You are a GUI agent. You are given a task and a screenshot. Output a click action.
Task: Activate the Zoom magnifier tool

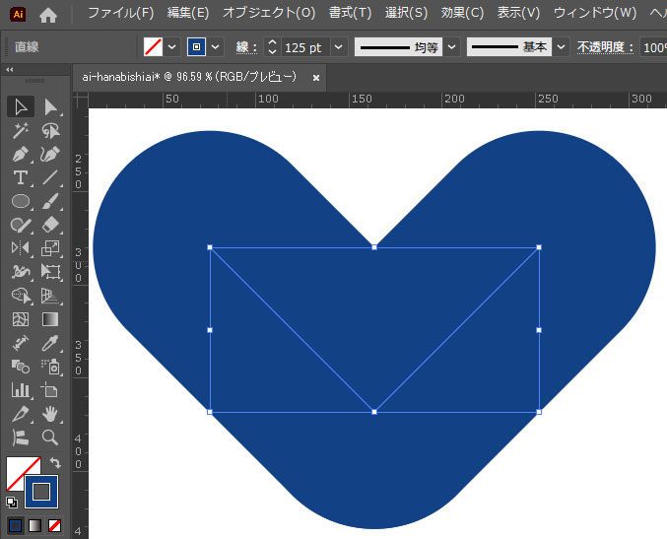coord(51,438)
